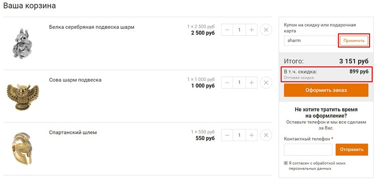Remove the owl charm from cart
378x181 pixels.
(x=265, y=83)
